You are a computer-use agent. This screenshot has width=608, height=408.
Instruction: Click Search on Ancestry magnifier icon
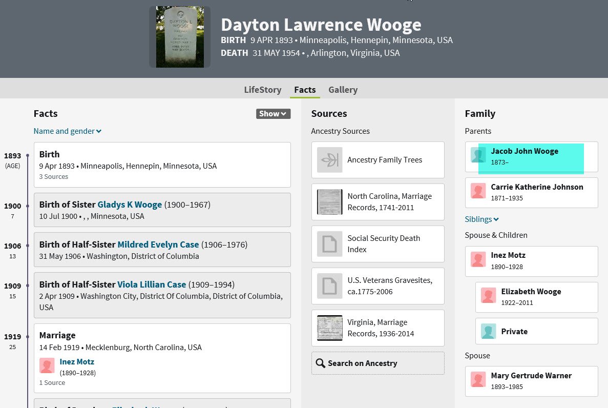[320, 363]
